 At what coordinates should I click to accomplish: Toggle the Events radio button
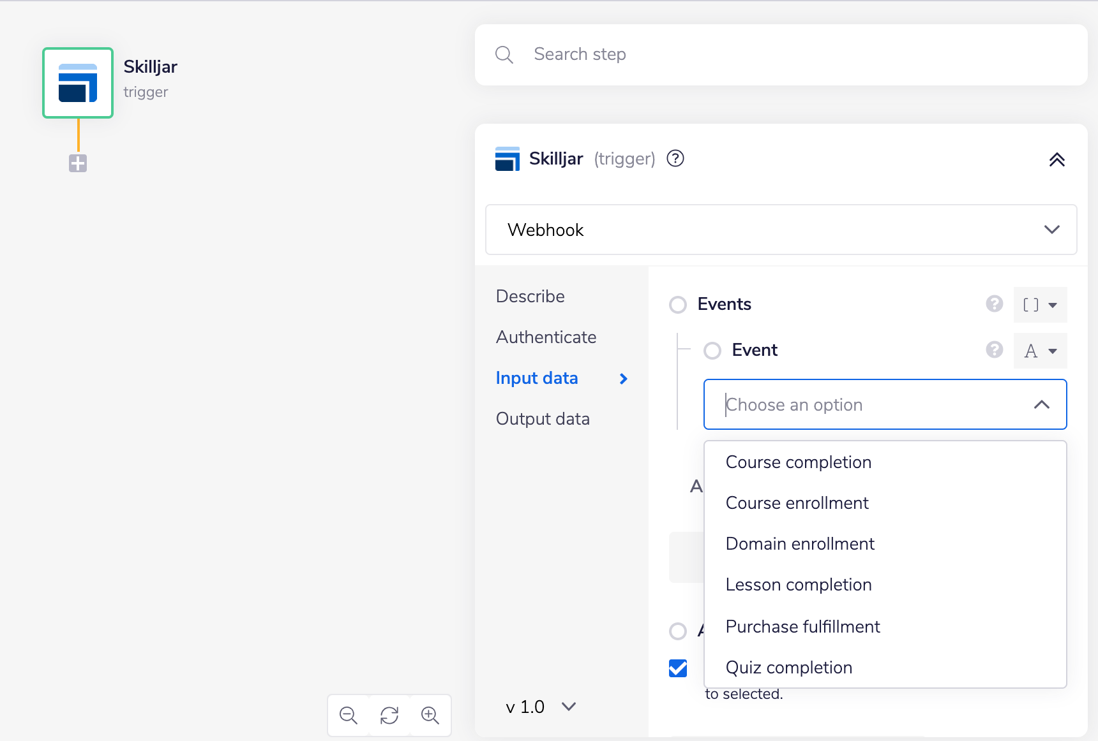tap(678, 305)
